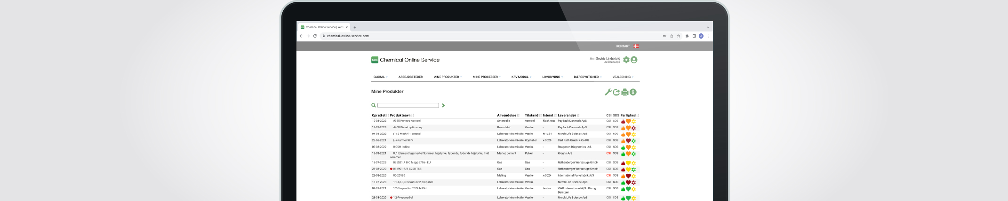Click the product search input field
Screen dimensions: 1008x201
pyautogui.click(x=408, y=106)
